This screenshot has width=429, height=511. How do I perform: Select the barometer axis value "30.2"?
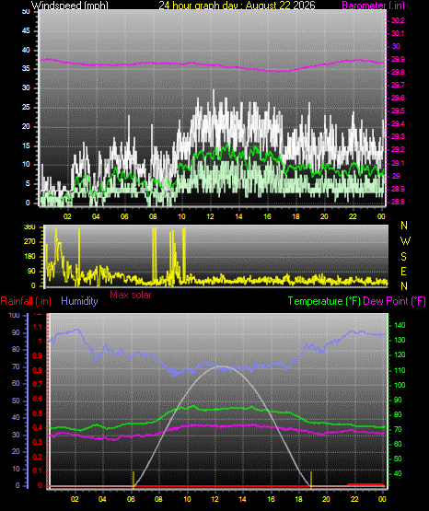[398, 20]
